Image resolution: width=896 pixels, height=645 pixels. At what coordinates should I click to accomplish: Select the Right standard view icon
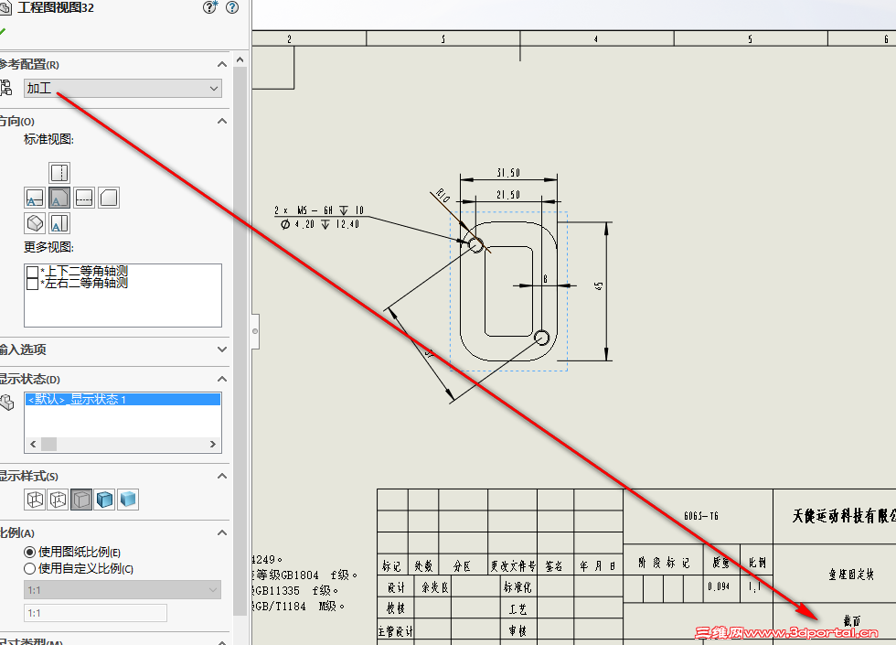click(84, 198)
